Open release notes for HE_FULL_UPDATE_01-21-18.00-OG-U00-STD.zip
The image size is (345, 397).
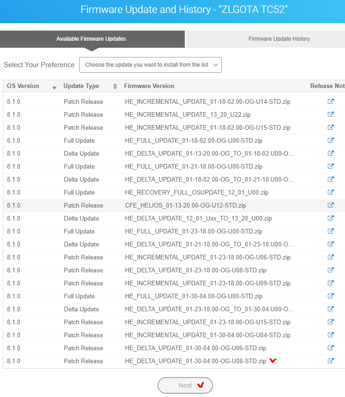coord(331,166)
